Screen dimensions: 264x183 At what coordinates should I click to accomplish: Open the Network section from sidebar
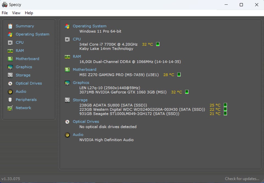tap(23, 108)
